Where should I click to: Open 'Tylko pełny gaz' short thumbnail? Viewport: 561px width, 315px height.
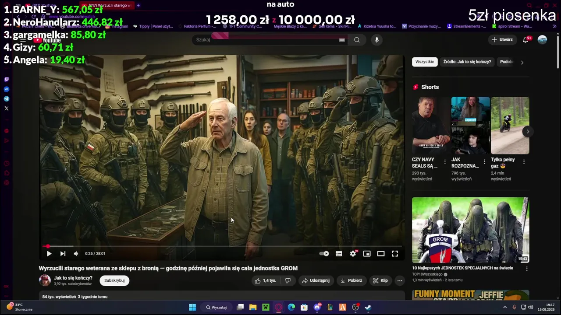tap(510, 126)
